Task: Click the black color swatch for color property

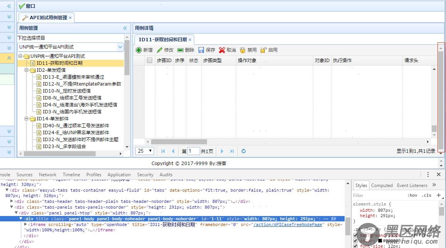Action: click(x=380, y=241)
